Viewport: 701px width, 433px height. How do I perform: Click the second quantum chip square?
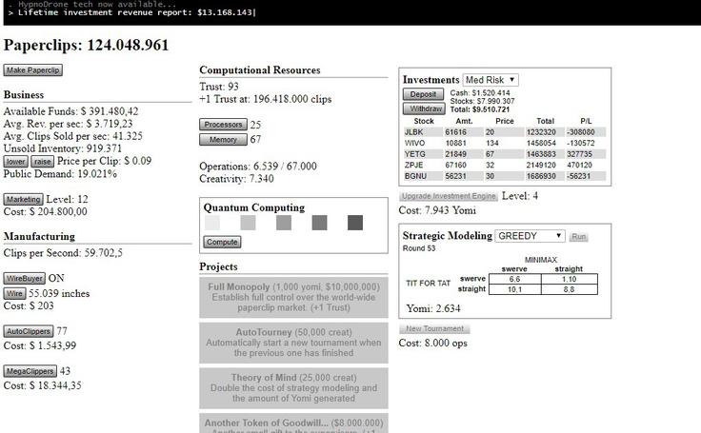click(x=249, y=223)
